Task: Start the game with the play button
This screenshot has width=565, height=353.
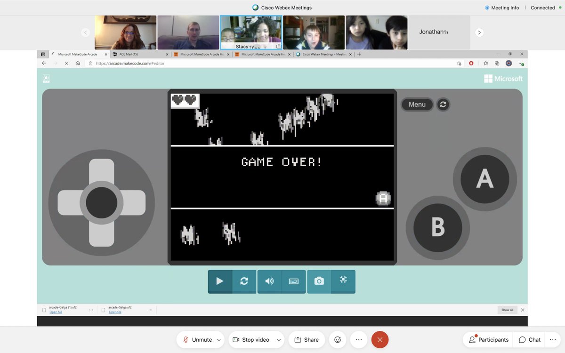Action: pos(220,281)
